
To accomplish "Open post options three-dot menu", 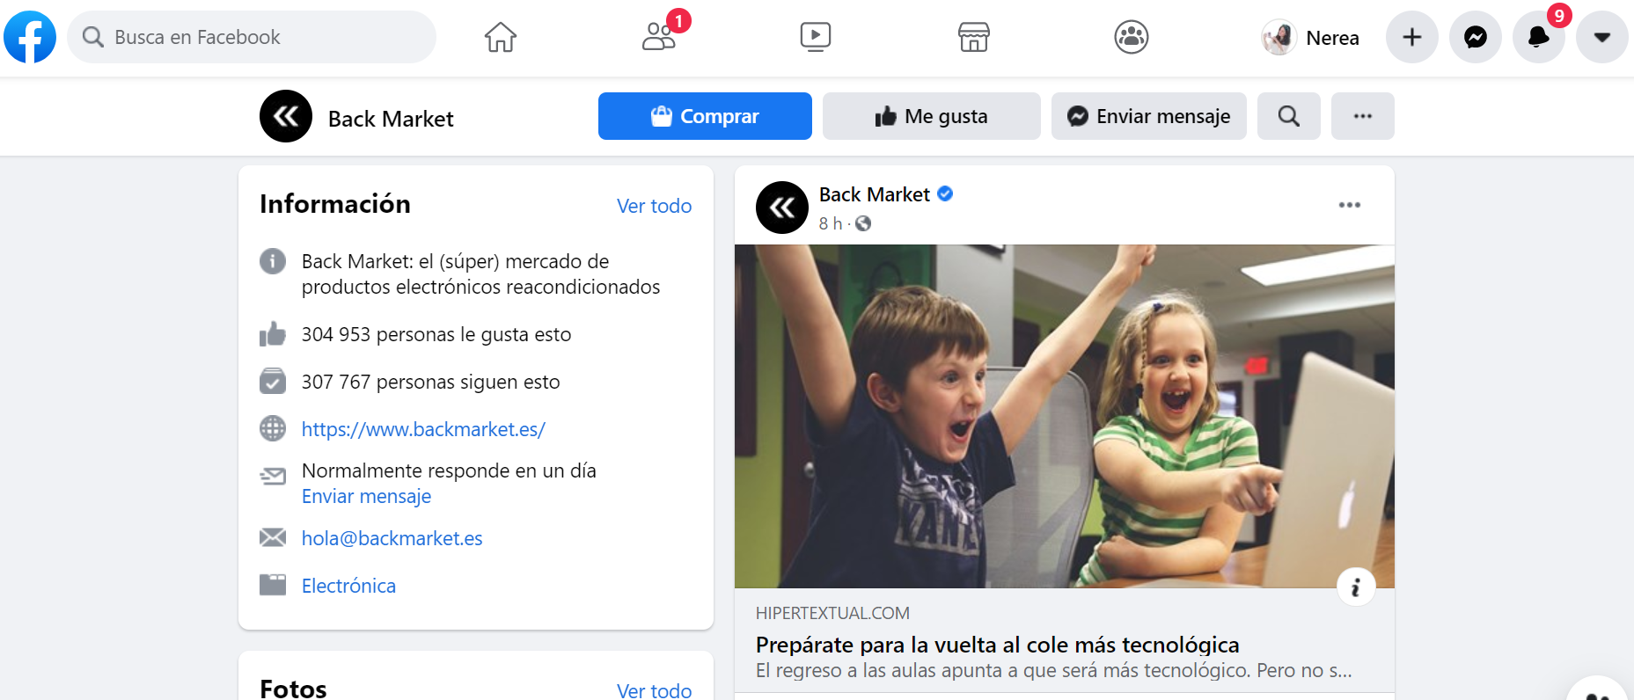I will click(x=1350, y=205).
